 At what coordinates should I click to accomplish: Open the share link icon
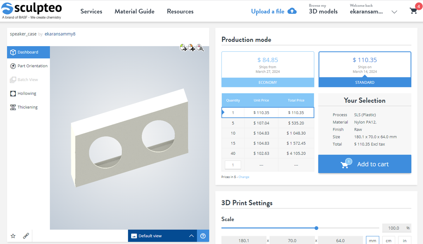tap(26, 236)
